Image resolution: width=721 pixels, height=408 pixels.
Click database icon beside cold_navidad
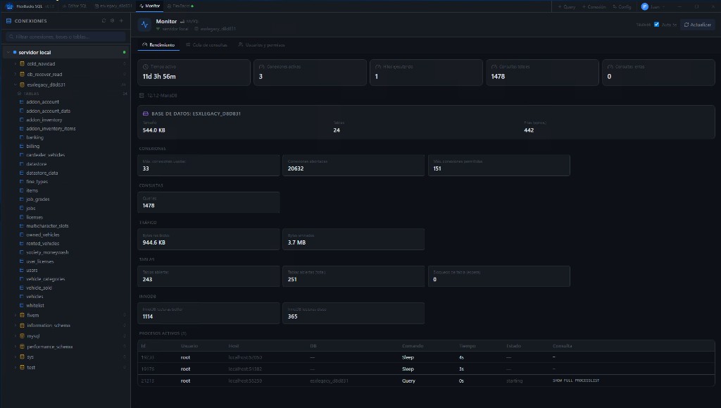coord(22,63)
